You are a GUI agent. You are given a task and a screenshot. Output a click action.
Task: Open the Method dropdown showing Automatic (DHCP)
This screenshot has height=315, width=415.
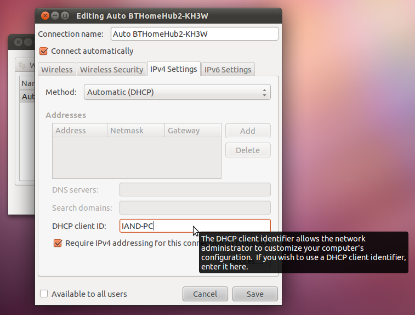[177, 92]
